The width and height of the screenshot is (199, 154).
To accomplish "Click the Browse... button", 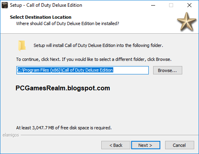I will click(x=167, y=70).
